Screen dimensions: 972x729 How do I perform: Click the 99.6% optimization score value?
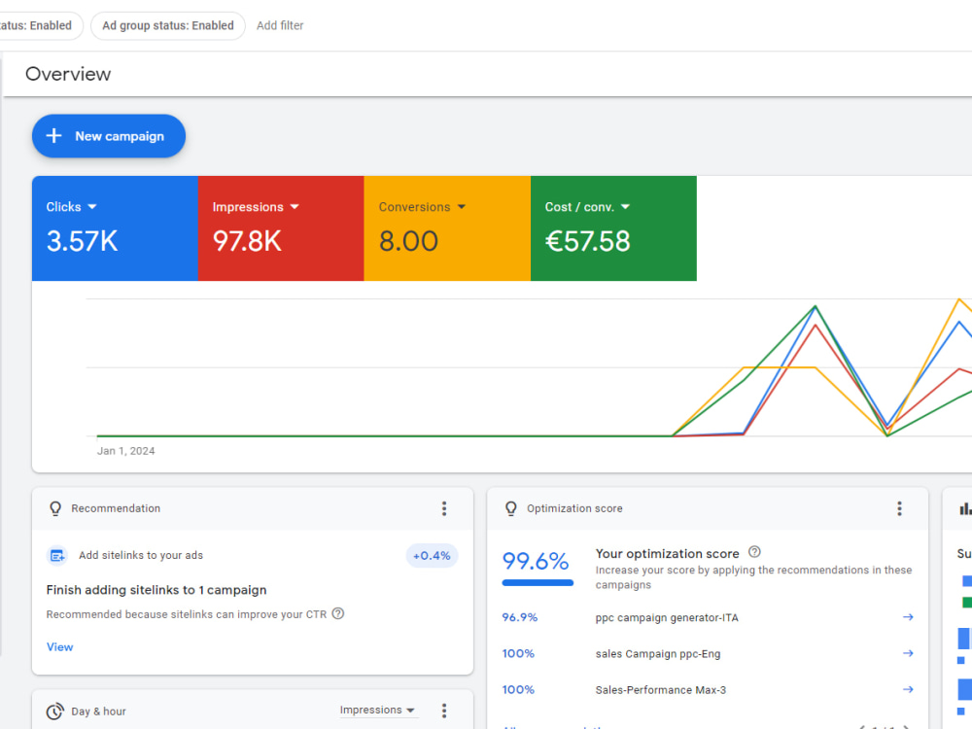536,561
